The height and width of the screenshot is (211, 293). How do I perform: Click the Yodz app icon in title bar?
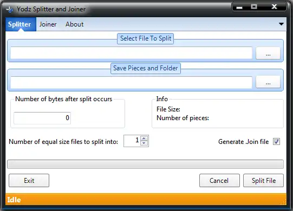(x=9, y=9)
